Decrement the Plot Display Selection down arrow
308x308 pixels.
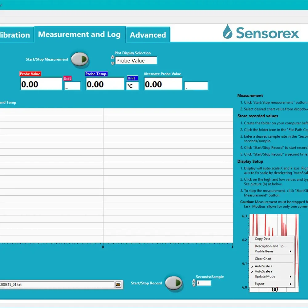tap(112, 63)
